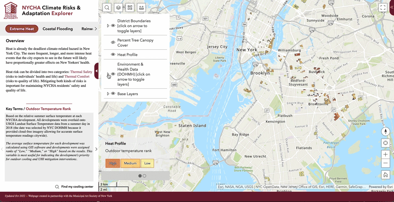Click Outdoor temperature rank legend label

(x=128, y=151)
